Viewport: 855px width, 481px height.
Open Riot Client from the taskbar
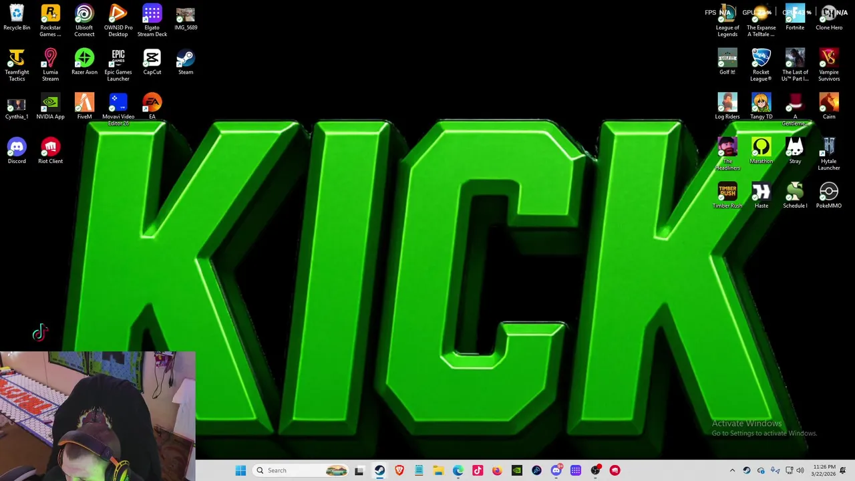[x=615, y=470]
